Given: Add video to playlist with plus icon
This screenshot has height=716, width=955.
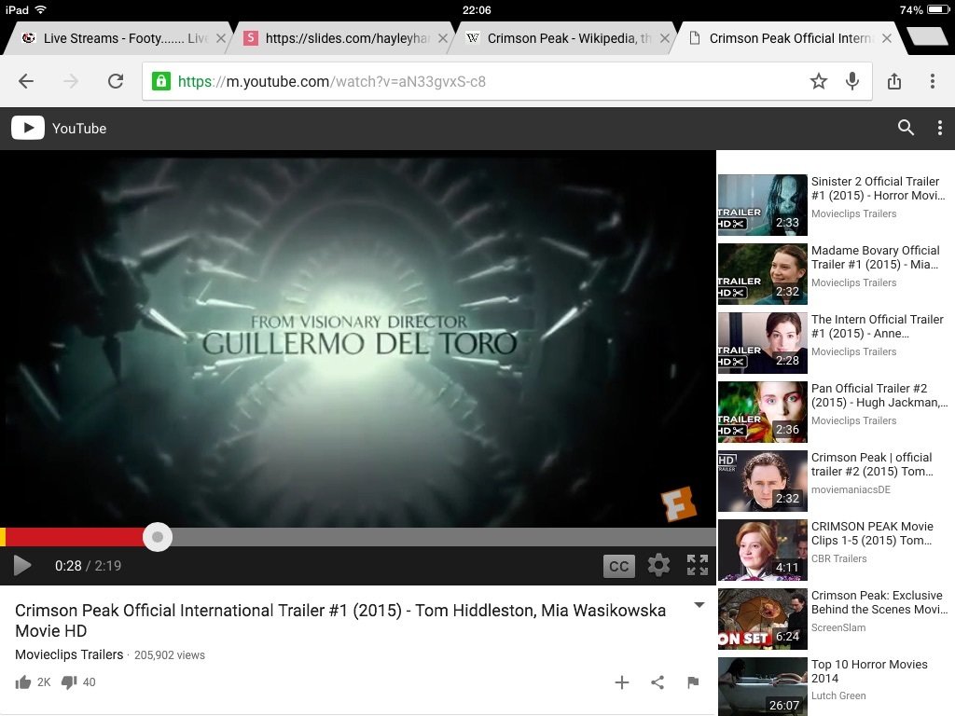Looking at the screenshot, I should 622,682.
